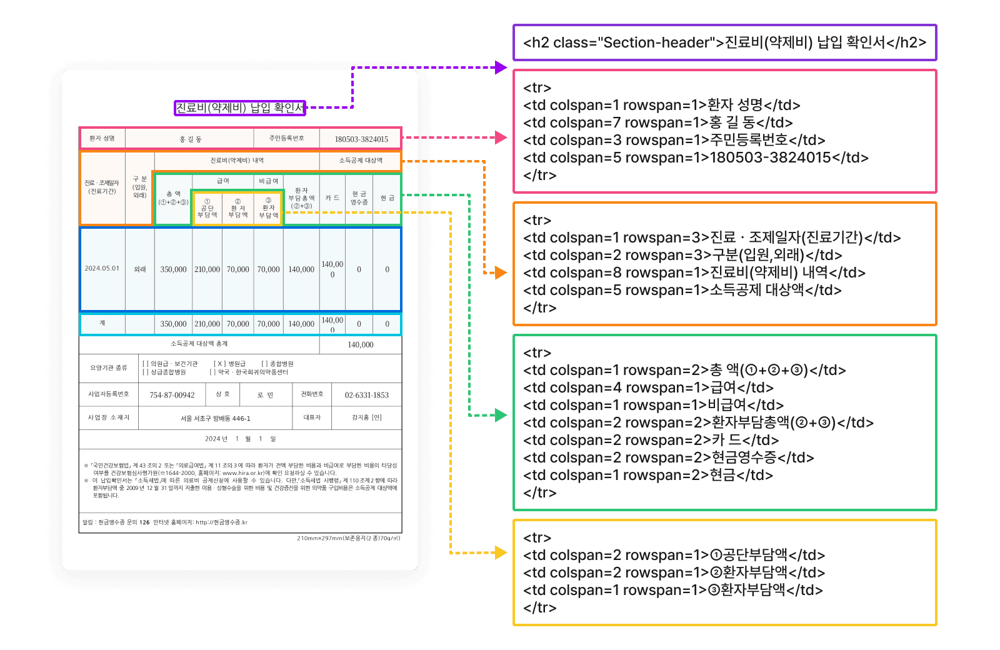Open the http://현금영수증.kr link in the footer

(x=221, y=522)
